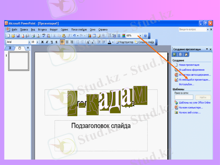
Task: Open PowerPoint Help question mark icon
Action: point(145,36)
